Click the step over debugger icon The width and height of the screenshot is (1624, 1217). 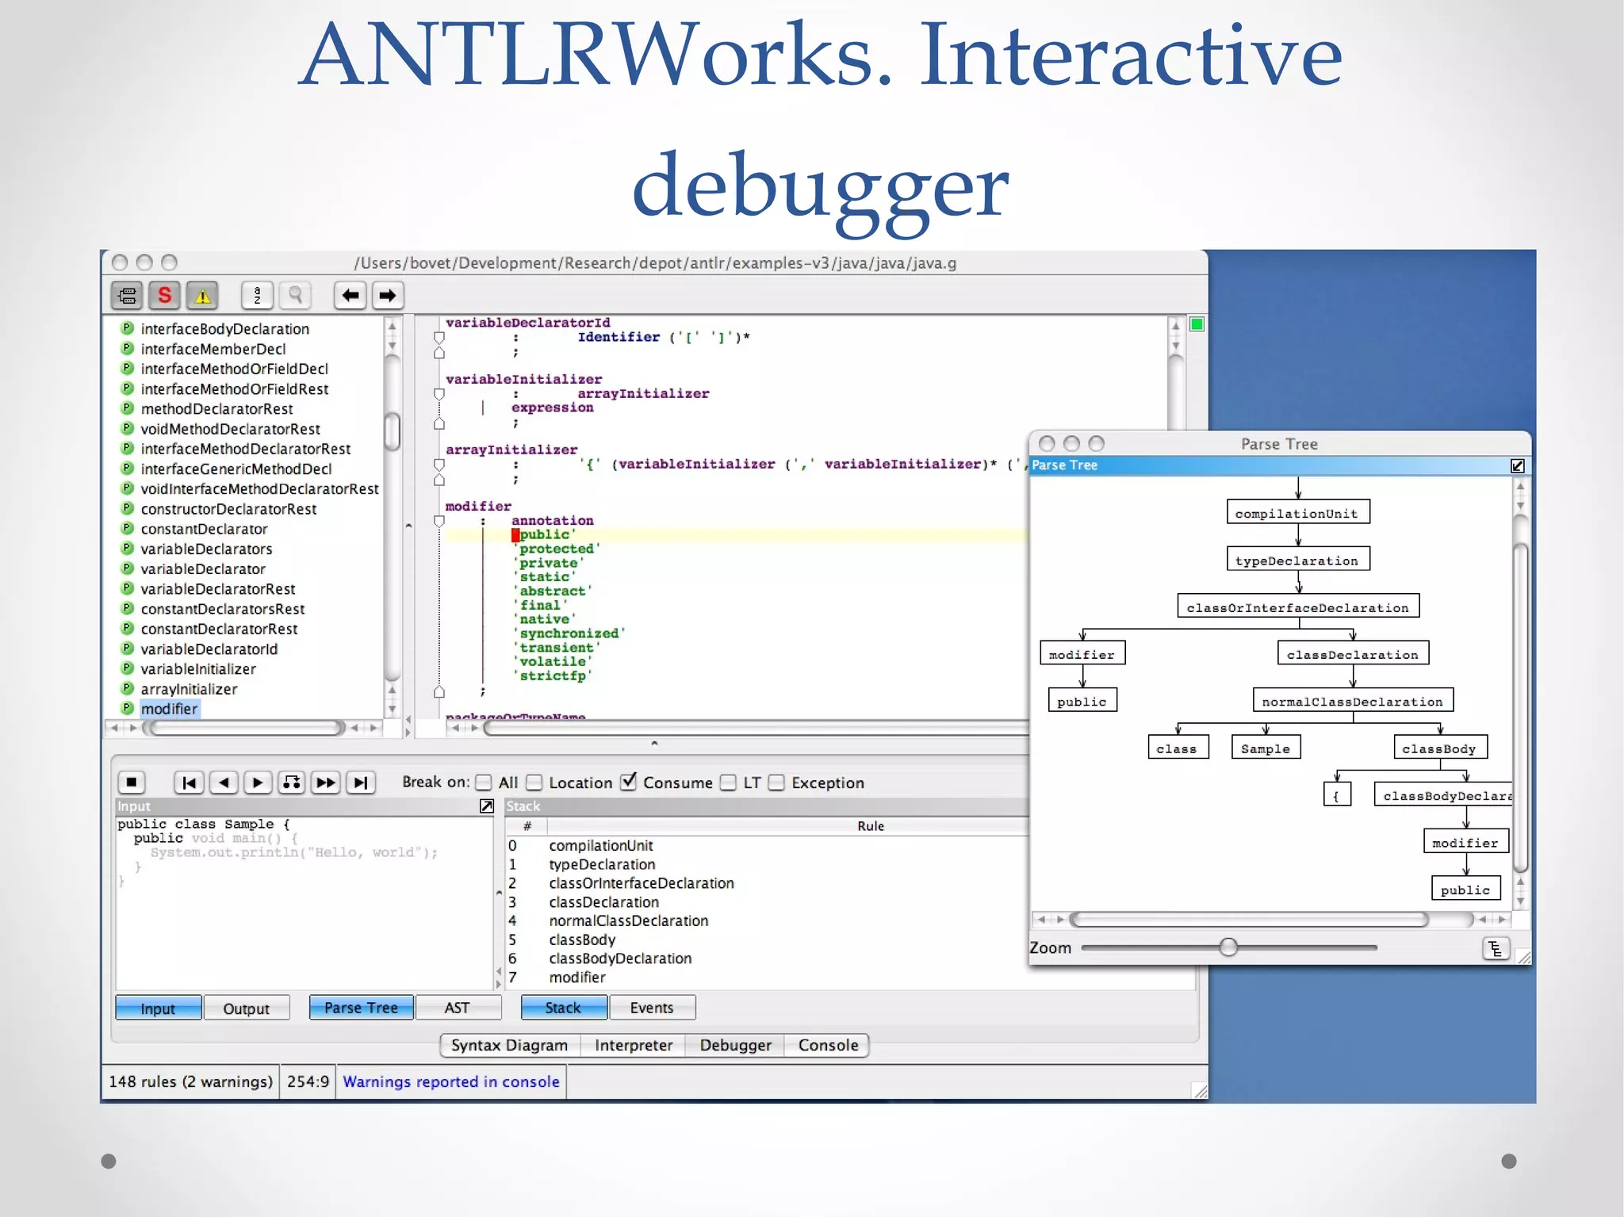[x=292, y=783]
